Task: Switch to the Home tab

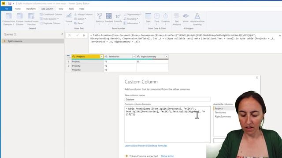Action: coord(18,9)
